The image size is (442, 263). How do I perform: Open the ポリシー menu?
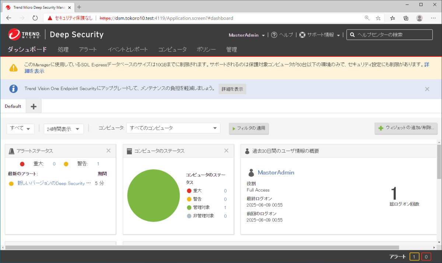click(x=206, y=49)
